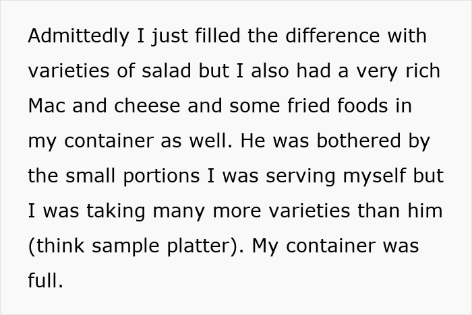
Task: Click the word "cheese" in the paragraph
Action: [x=147, y=106]
